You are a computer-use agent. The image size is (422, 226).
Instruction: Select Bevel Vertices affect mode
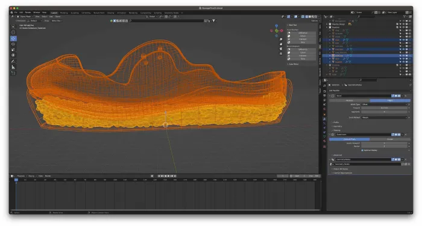point(349,100)
